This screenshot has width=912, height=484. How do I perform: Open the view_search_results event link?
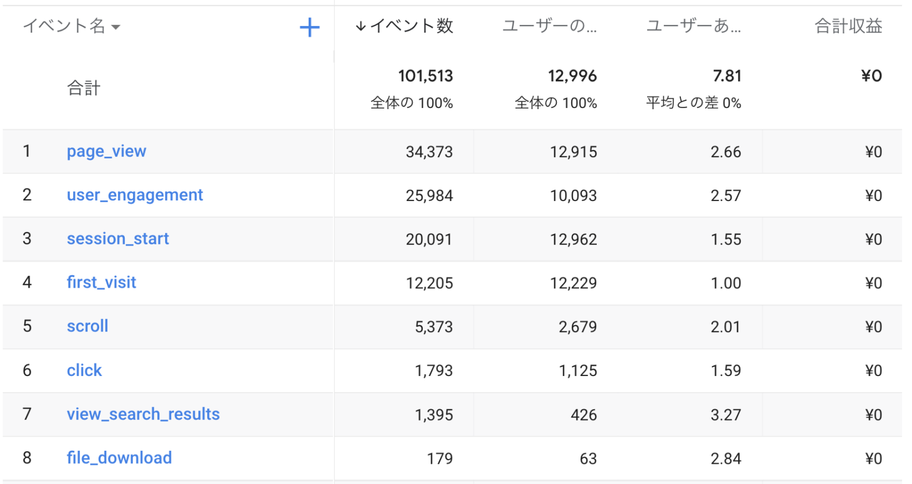pyautogui.click(x=143, y=414)
